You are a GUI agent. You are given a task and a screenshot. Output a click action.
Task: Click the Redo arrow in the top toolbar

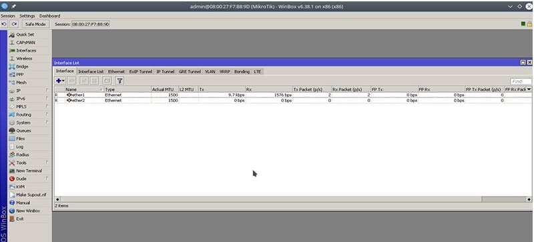coord(14,24)
